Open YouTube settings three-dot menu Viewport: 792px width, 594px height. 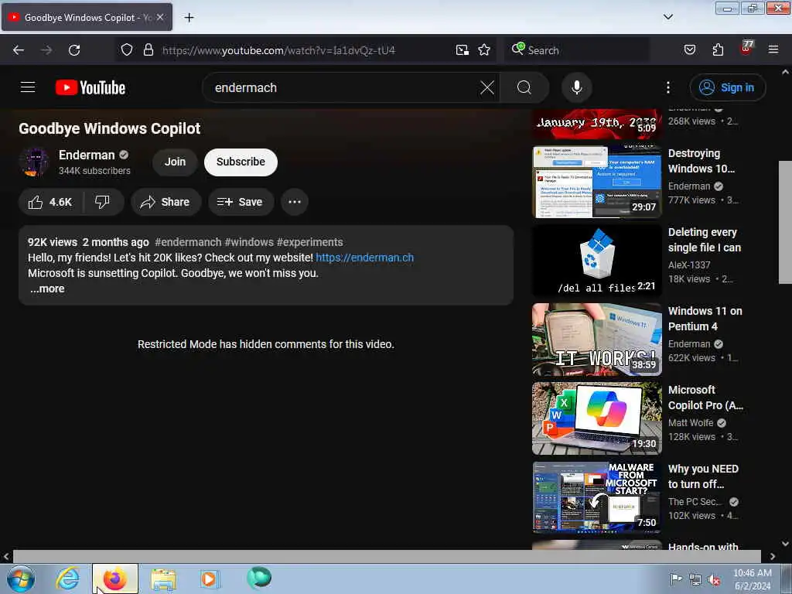(x=668, y=87)
